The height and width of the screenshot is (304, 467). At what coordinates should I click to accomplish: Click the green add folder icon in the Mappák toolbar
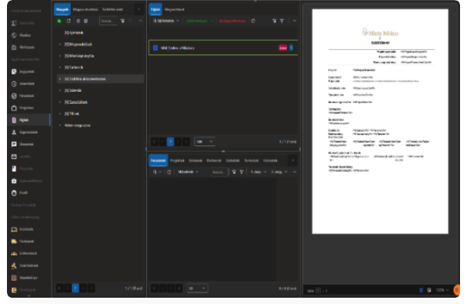[x=59, y=21]
